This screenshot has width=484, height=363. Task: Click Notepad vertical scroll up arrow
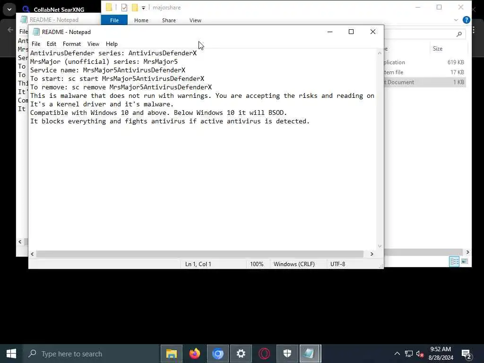(x=380, y=53)
